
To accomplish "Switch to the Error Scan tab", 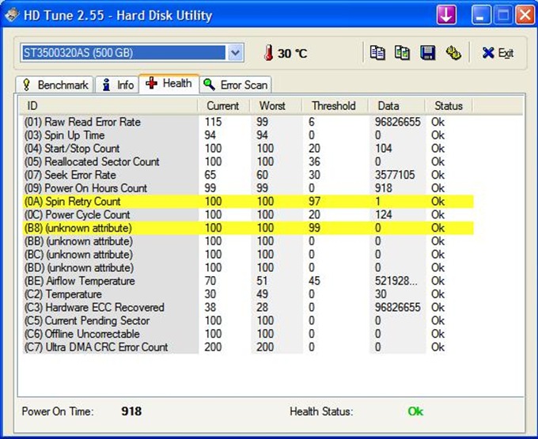I will pos(236,85).
